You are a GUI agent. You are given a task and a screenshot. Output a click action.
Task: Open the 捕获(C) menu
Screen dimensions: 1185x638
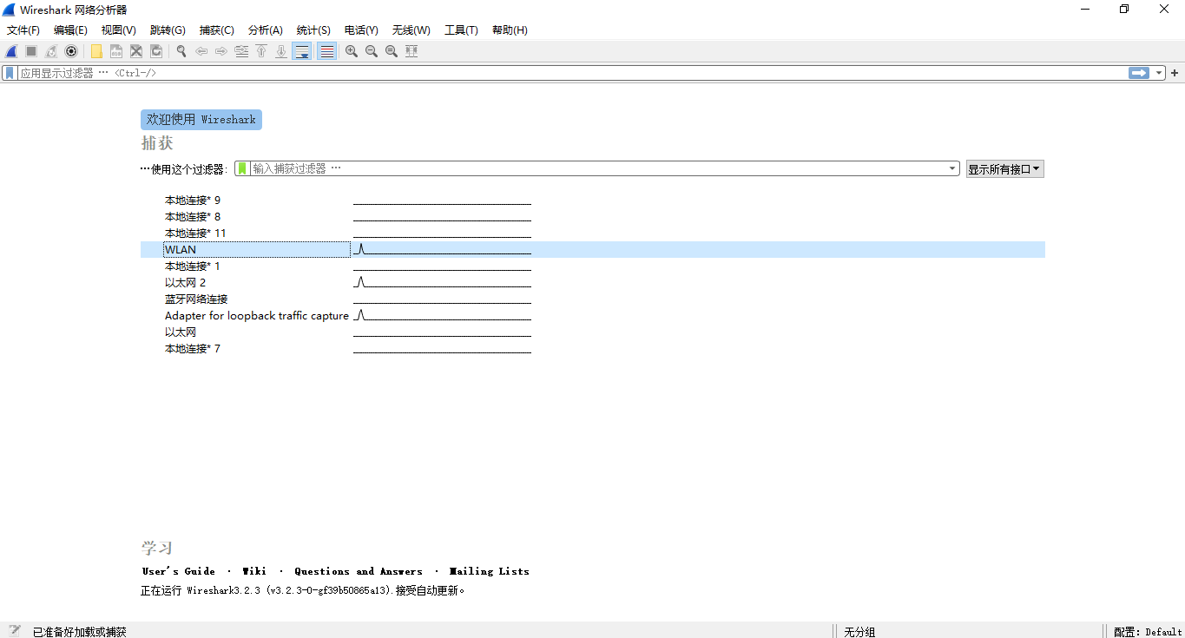point(216,30)
